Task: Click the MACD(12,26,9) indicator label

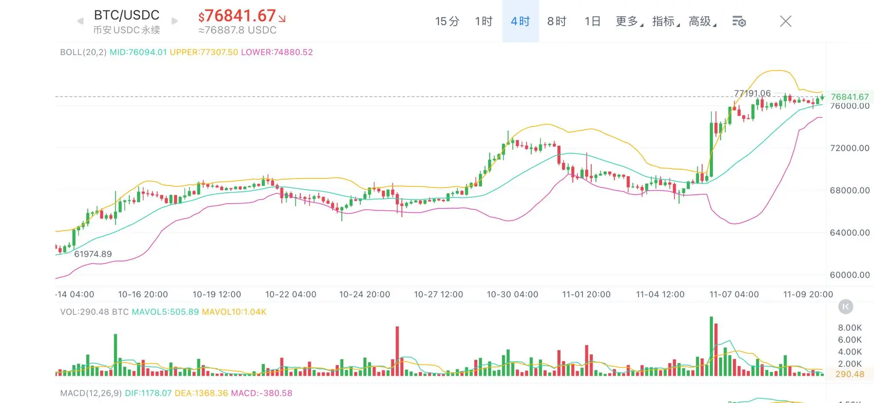Action: click(x=91, y=393)
